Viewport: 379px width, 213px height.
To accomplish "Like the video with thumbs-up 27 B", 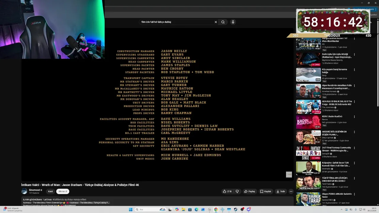I will point(227,191).
